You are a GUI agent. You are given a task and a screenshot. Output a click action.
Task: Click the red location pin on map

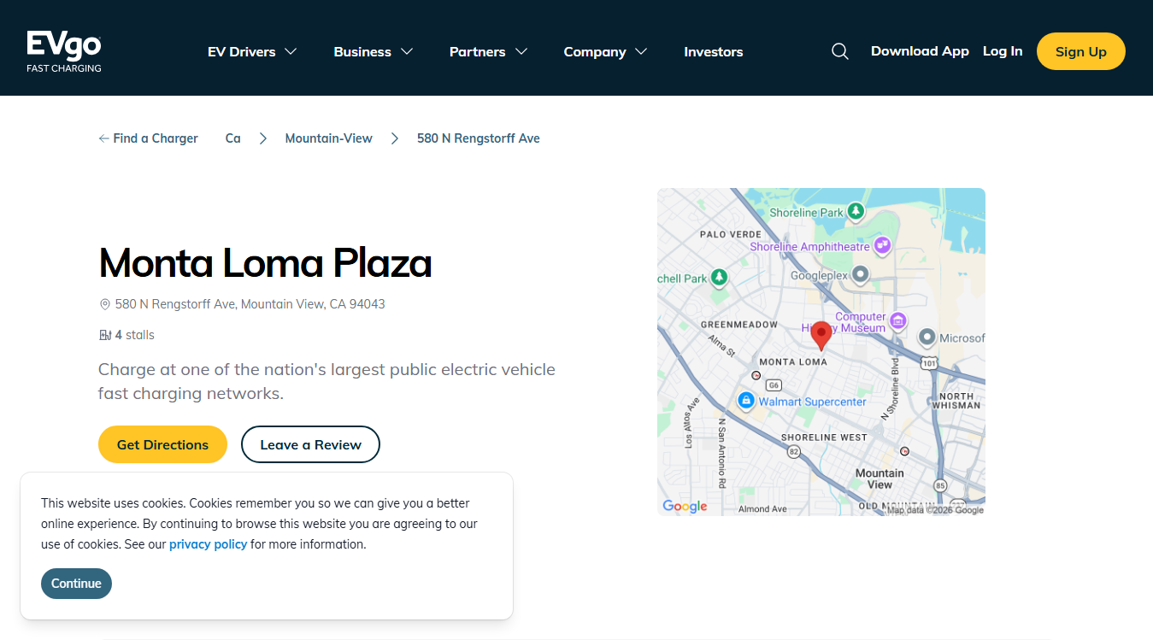click(821, 337)
